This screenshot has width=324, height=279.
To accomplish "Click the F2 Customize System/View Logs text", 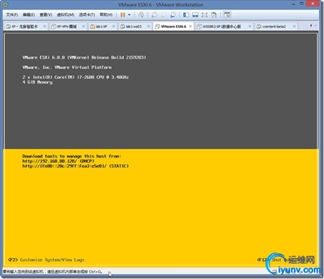I will point(46,260).
